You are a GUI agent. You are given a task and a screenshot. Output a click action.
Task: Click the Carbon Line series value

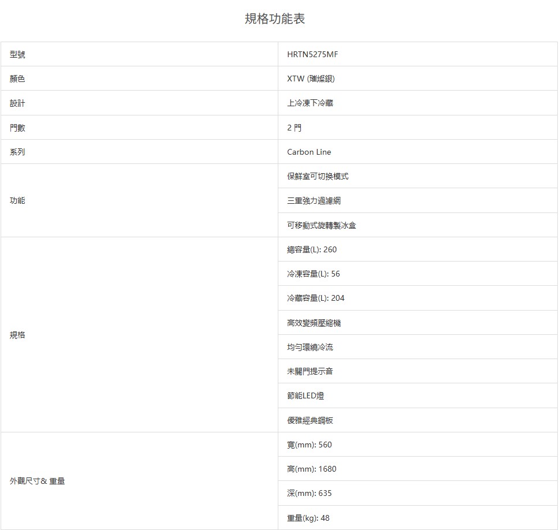[x=309, y=152]
